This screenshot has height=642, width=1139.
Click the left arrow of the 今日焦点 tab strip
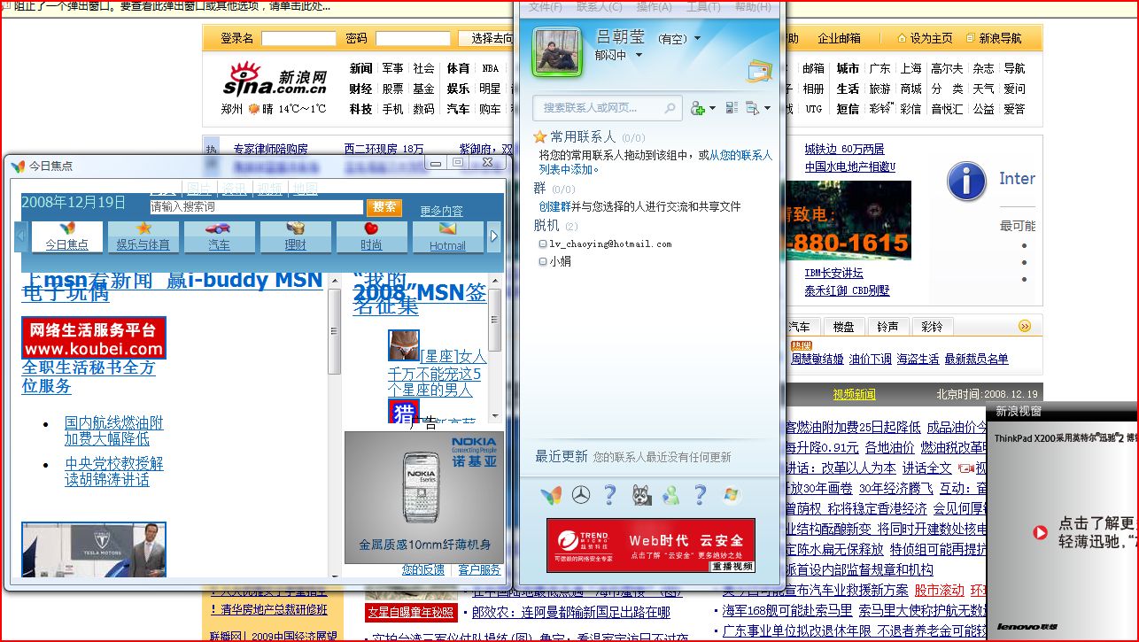(x=22, y=236)
